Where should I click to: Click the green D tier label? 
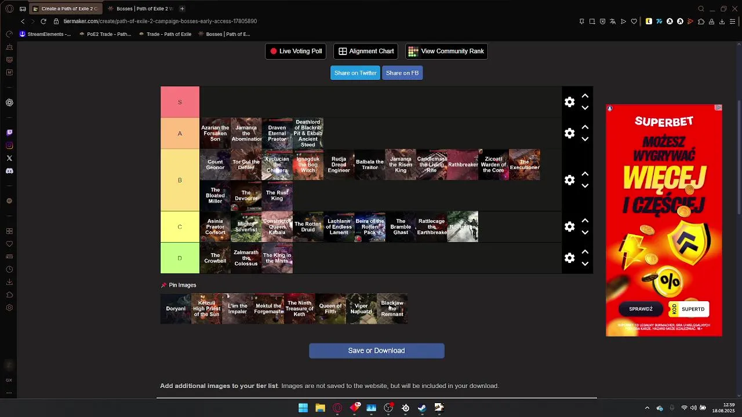(x=180, y=258)
